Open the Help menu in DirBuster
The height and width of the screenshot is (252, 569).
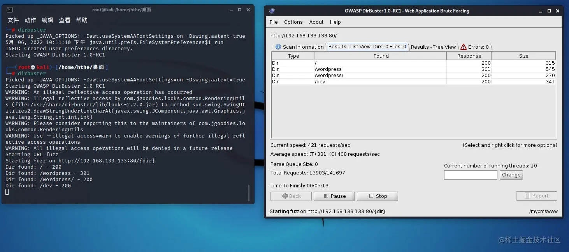[335, 22]
